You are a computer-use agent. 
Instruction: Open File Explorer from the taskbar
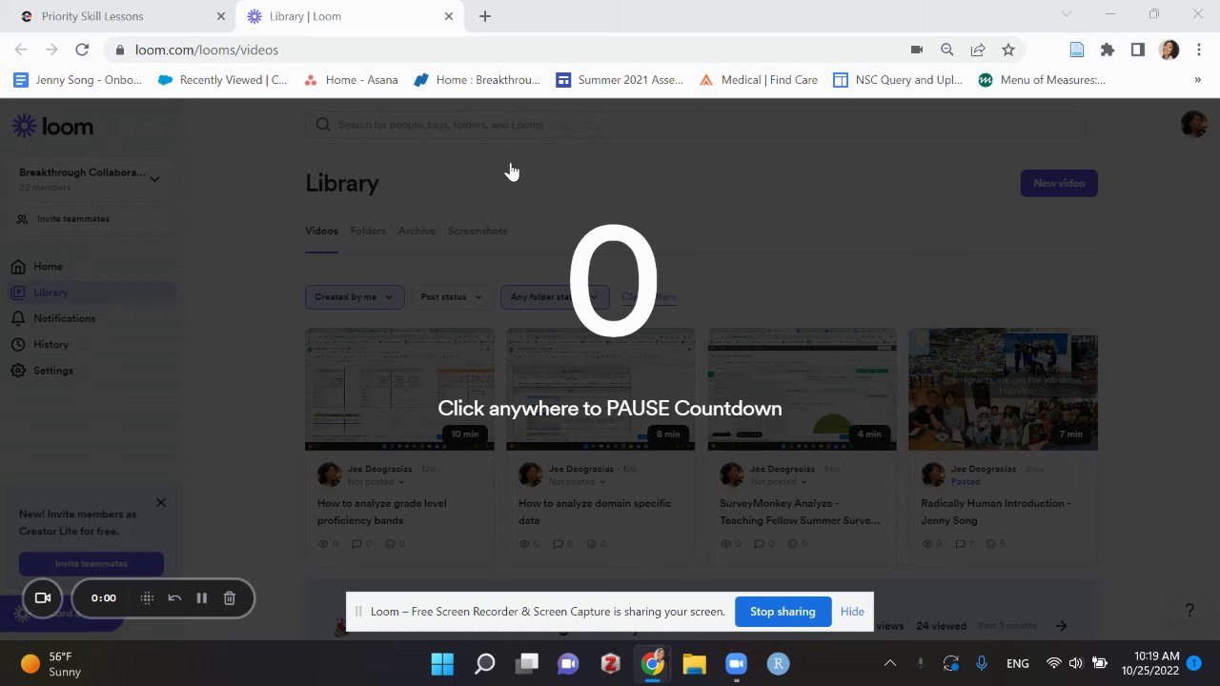coord(694,663)
